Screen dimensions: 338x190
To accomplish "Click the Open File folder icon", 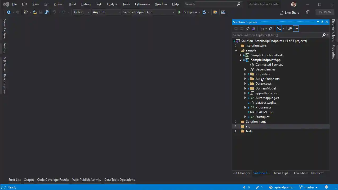I will pos(35,12).
